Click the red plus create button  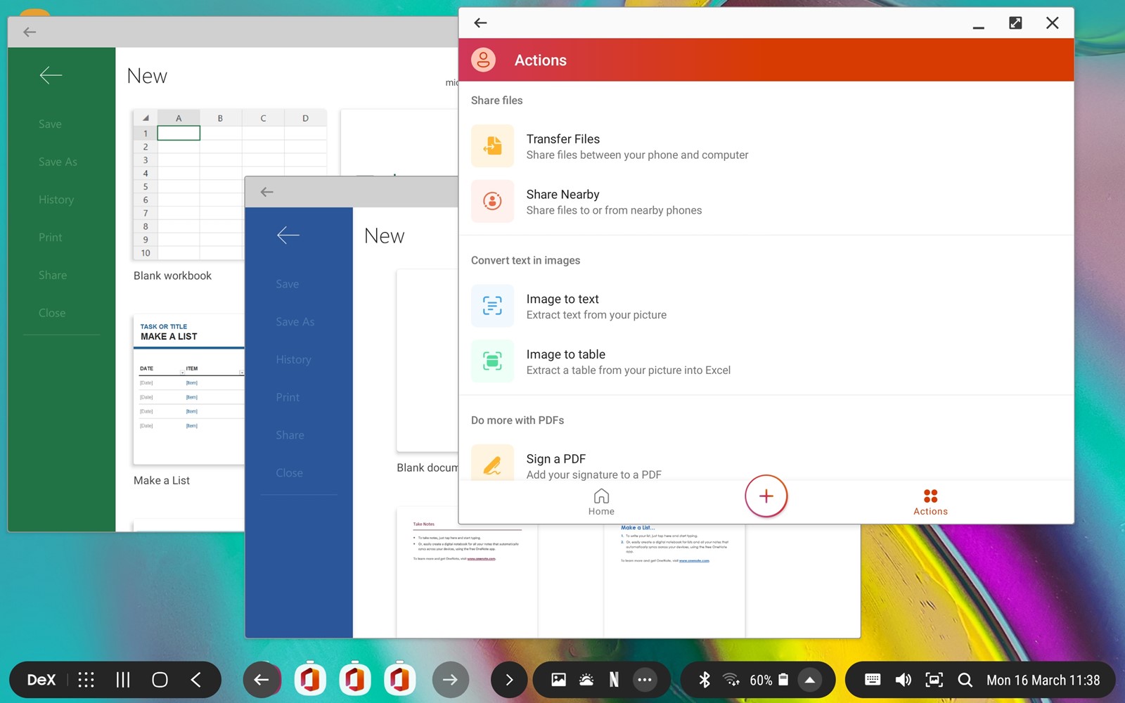766,496
